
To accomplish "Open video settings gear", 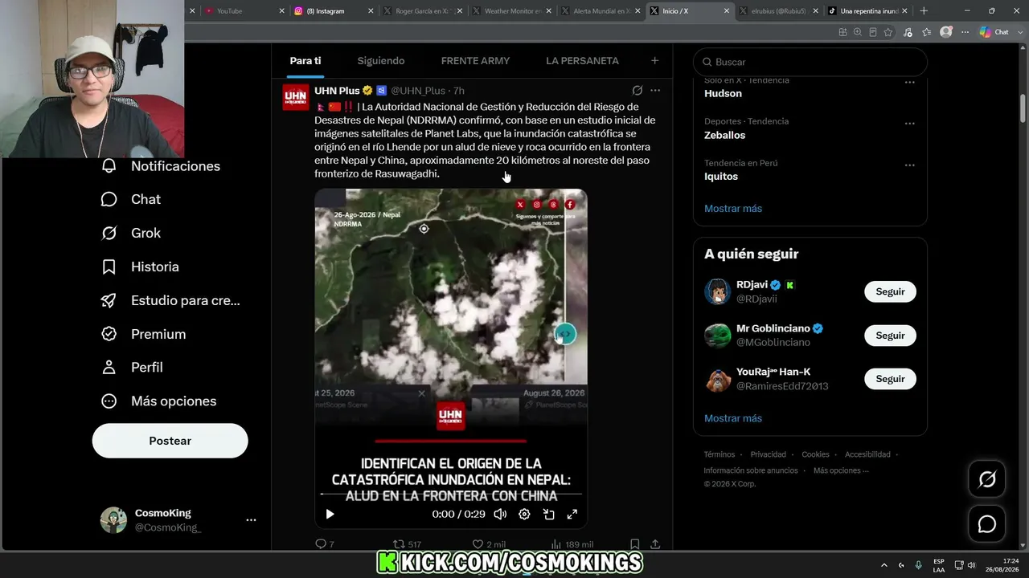I will click(x=524, y=515).
